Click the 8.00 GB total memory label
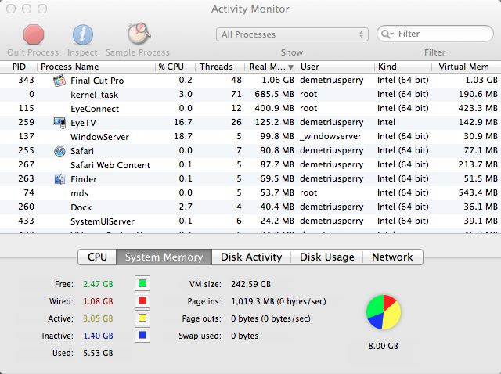 [383, 346]
